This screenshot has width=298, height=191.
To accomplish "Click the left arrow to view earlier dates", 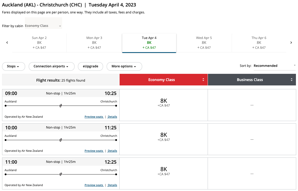I will point(7,42).
